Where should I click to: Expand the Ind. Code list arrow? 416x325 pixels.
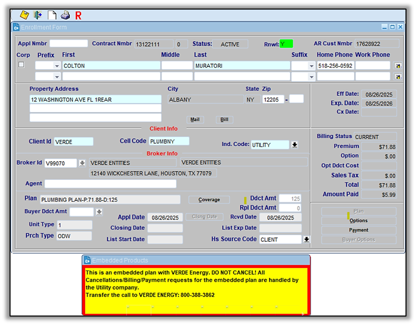click(295, 145)
